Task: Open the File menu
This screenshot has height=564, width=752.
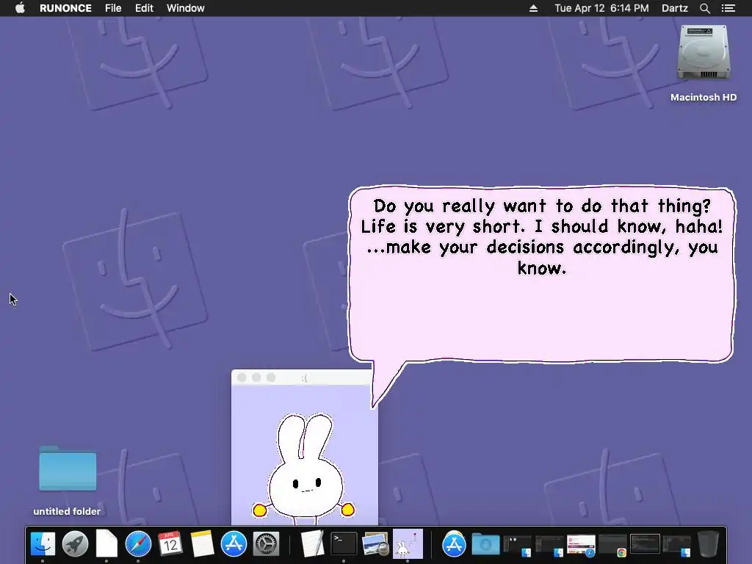Action: click(x=113, y=8)
